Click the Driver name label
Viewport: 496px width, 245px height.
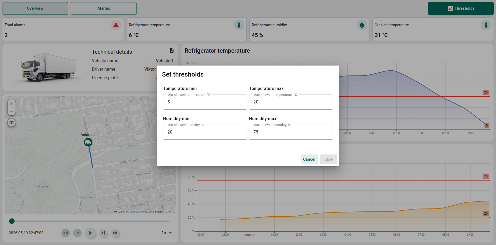point(103,69)
